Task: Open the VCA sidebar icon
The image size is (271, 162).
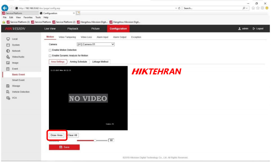Action: [x=8, y=98]
